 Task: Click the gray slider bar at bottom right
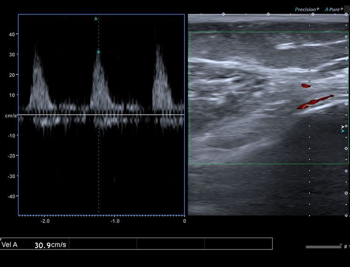(322, 247)
